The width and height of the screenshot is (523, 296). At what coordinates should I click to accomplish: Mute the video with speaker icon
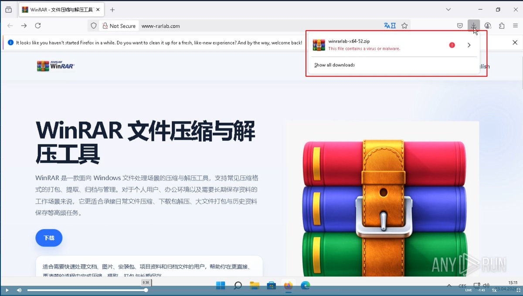19,290
